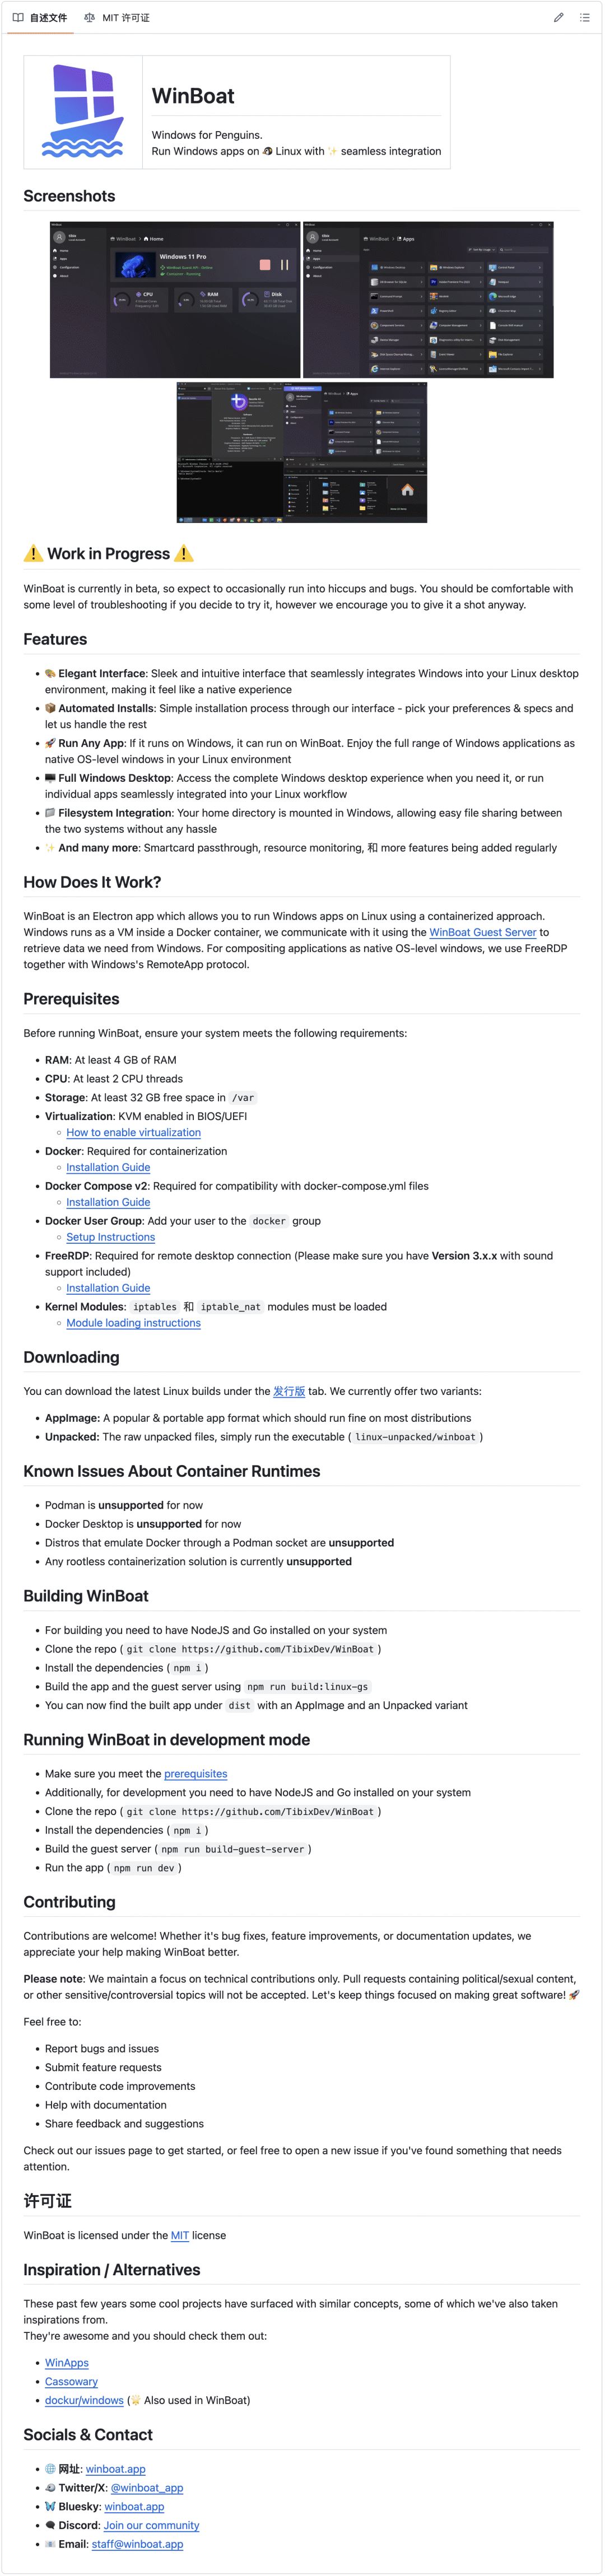Click the pencil edit icon
The height and width of the screenshot is (2576, 605).
point(558,17)
